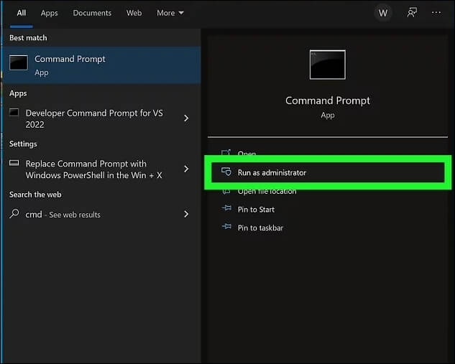Click the W user account avatar
455x364 pixels.
point(383,13)
